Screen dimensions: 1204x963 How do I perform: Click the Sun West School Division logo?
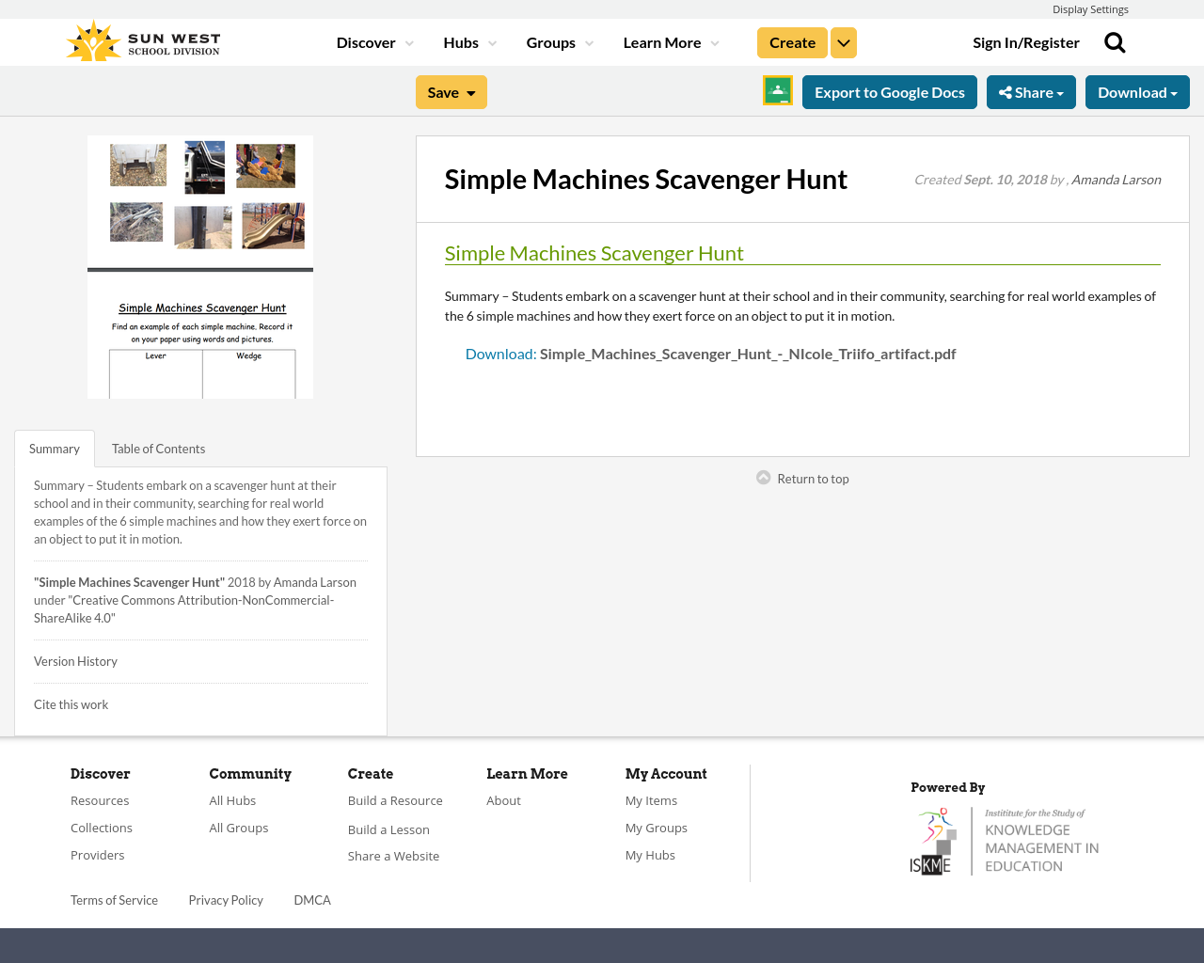point(141,39)
